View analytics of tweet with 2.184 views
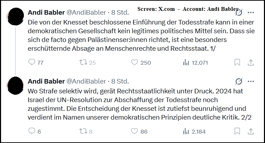This screenshot has height=143, width=265. [186, 131]
